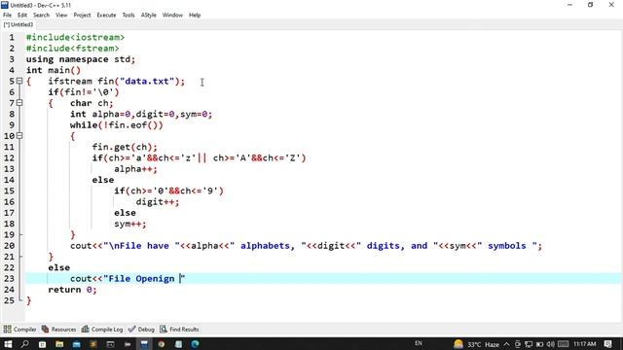
Task: Click the "data.txt" string on line 5
Action: pyautogui.click(x=147, y=81)
